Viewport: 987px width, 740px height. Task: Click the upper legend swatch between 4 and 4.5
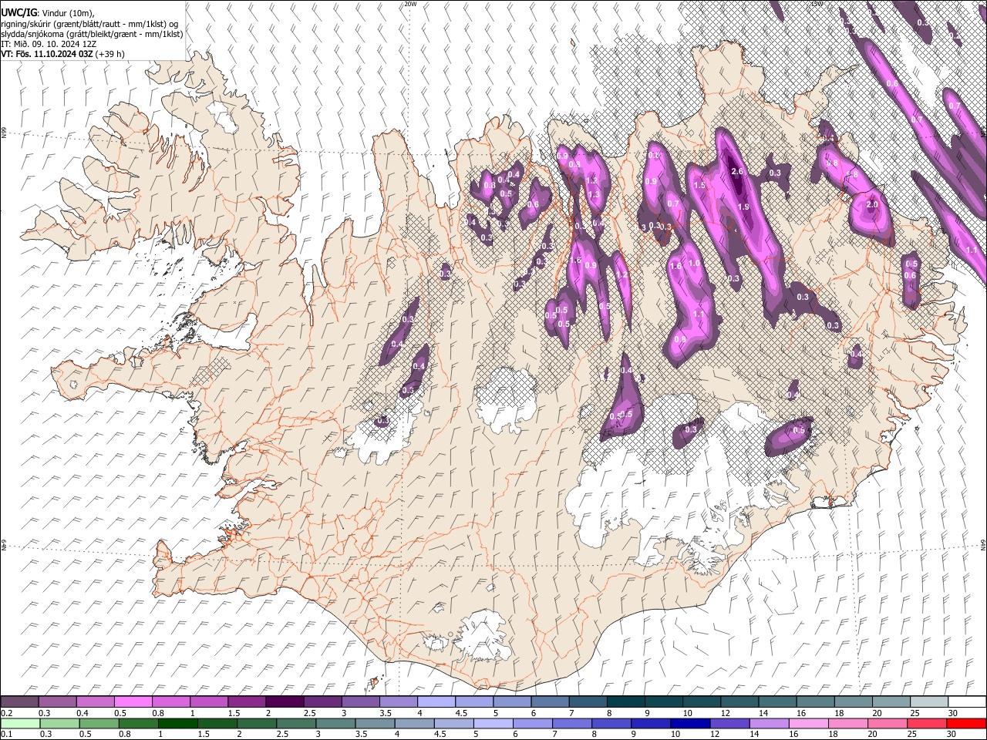[x=436, y=702]
